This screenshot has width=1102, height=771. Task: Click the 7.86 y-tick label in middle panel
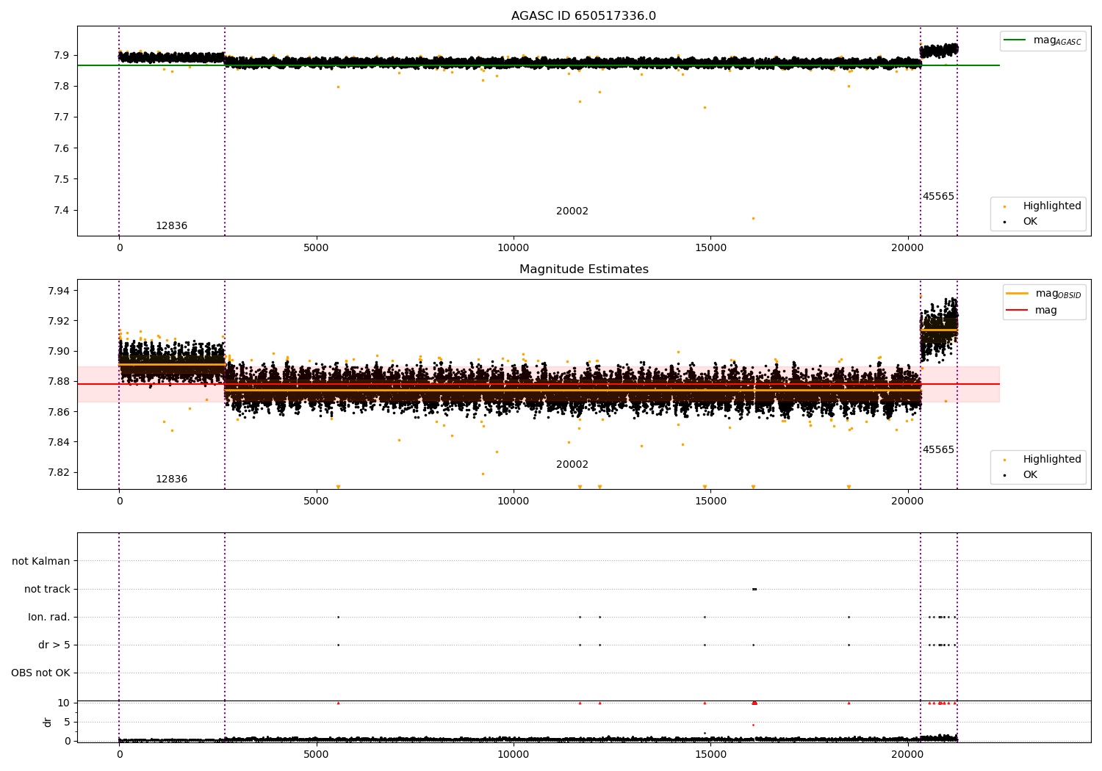point(60,412)
